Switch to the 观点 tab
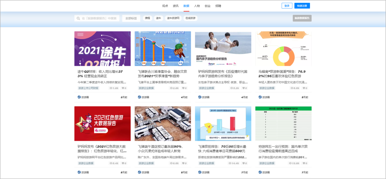The height and width of the screenshot is (179, 386). tap(165, 6)
